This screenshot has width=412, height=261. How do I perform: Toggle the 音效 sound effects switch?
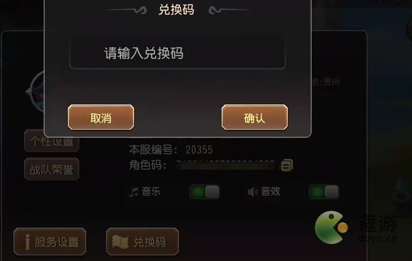pos(324,192)
